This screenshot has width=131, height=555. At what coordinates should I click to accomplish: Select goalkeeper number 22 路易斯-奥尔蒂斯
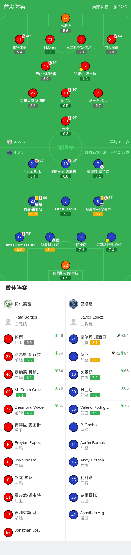coord(66,265)
